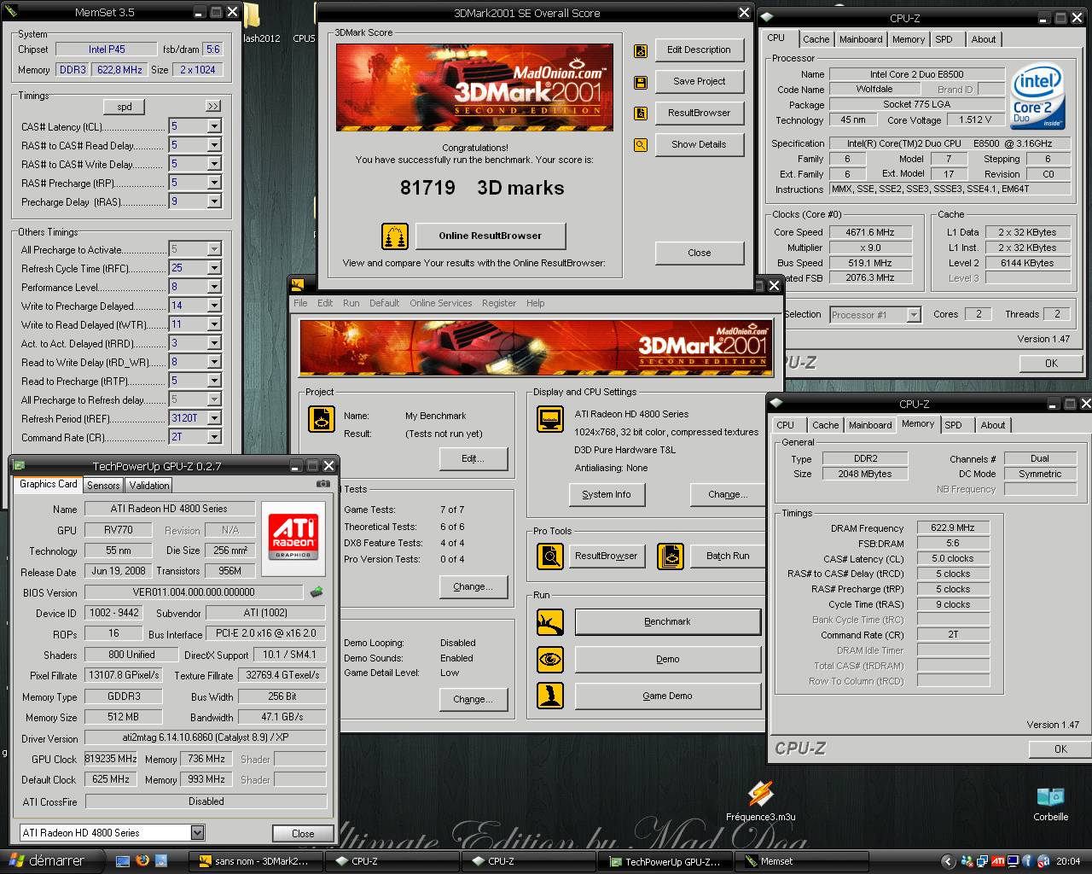
Task: Click the Save Project floppy icon
Action: 641,83
